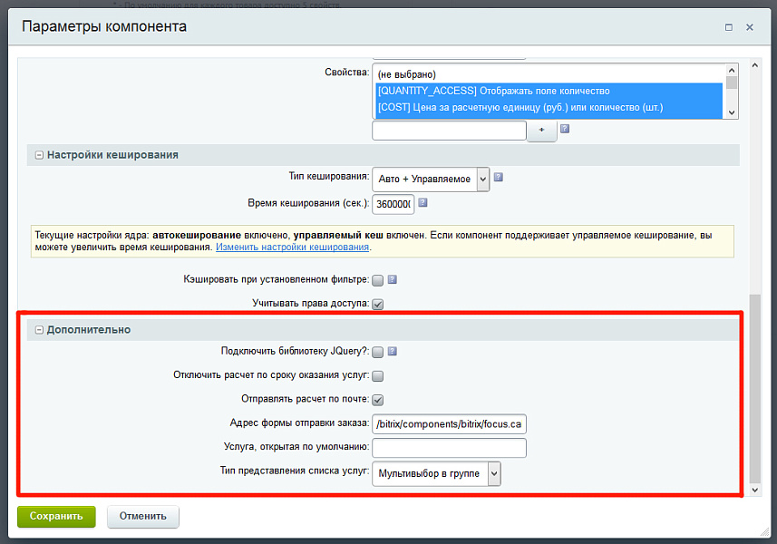Enable Кэшировать при установленном фильтре checkbox
Viewport: 777px width, 544px height.
point(378,281)
